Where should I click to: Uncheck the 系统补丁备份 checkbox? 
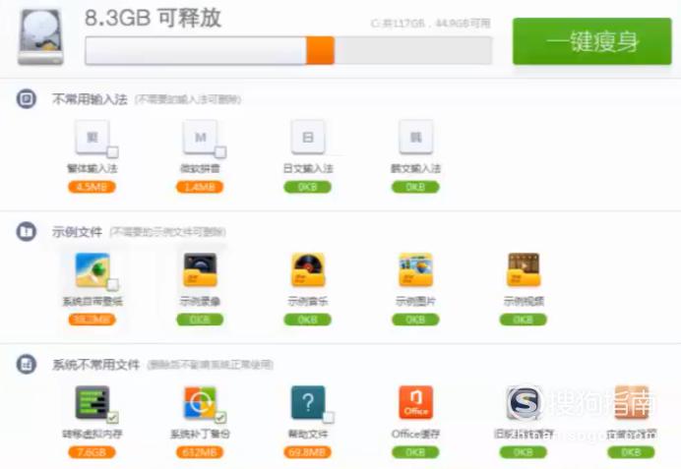220,418
